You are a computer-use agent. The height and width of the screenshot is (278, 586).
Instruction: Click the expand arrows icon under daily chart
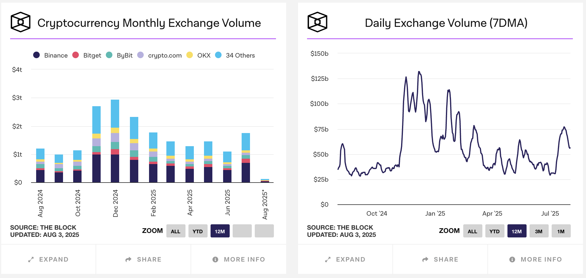328,260
